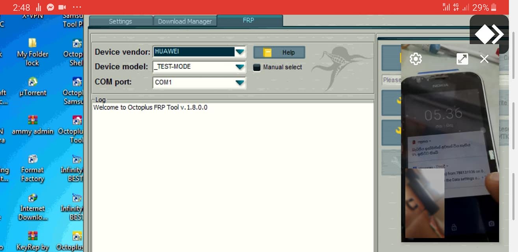Open the Infinity BEST shortcut beside Internet Download
The width and height of the screenshot is (518, 252).
pos(73,207)
